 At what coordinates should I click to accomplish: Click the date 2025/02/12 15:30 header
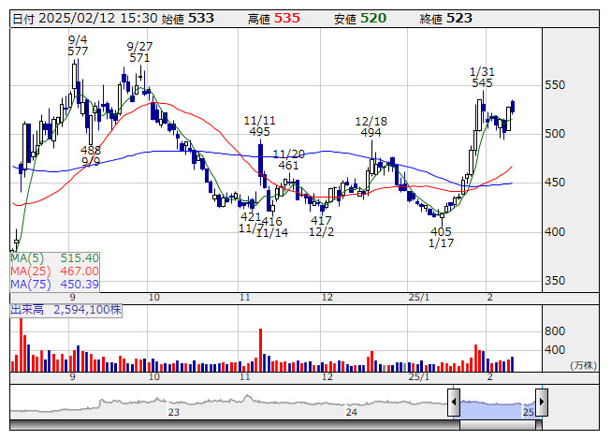click(x=85, y=19)
